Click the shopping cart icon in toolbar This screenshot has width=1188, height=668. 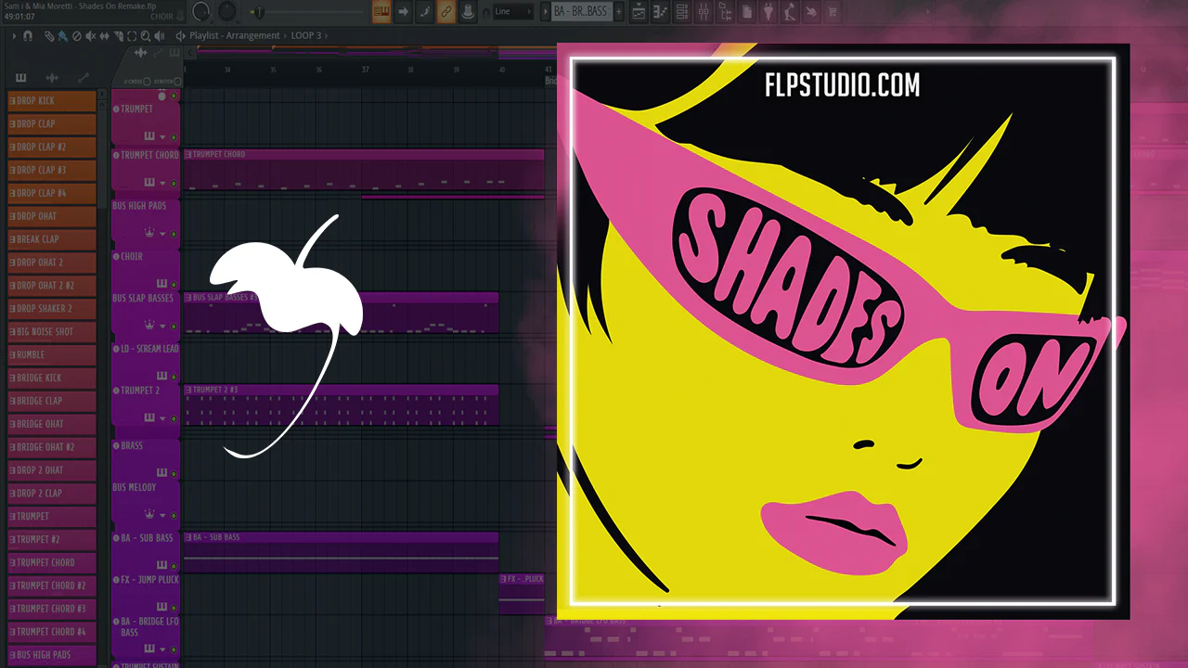pos(832,11)
